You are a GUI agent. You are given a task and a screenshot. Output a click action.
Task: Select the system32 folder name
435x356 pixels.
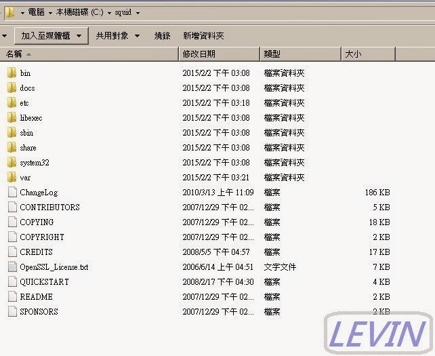35,163
